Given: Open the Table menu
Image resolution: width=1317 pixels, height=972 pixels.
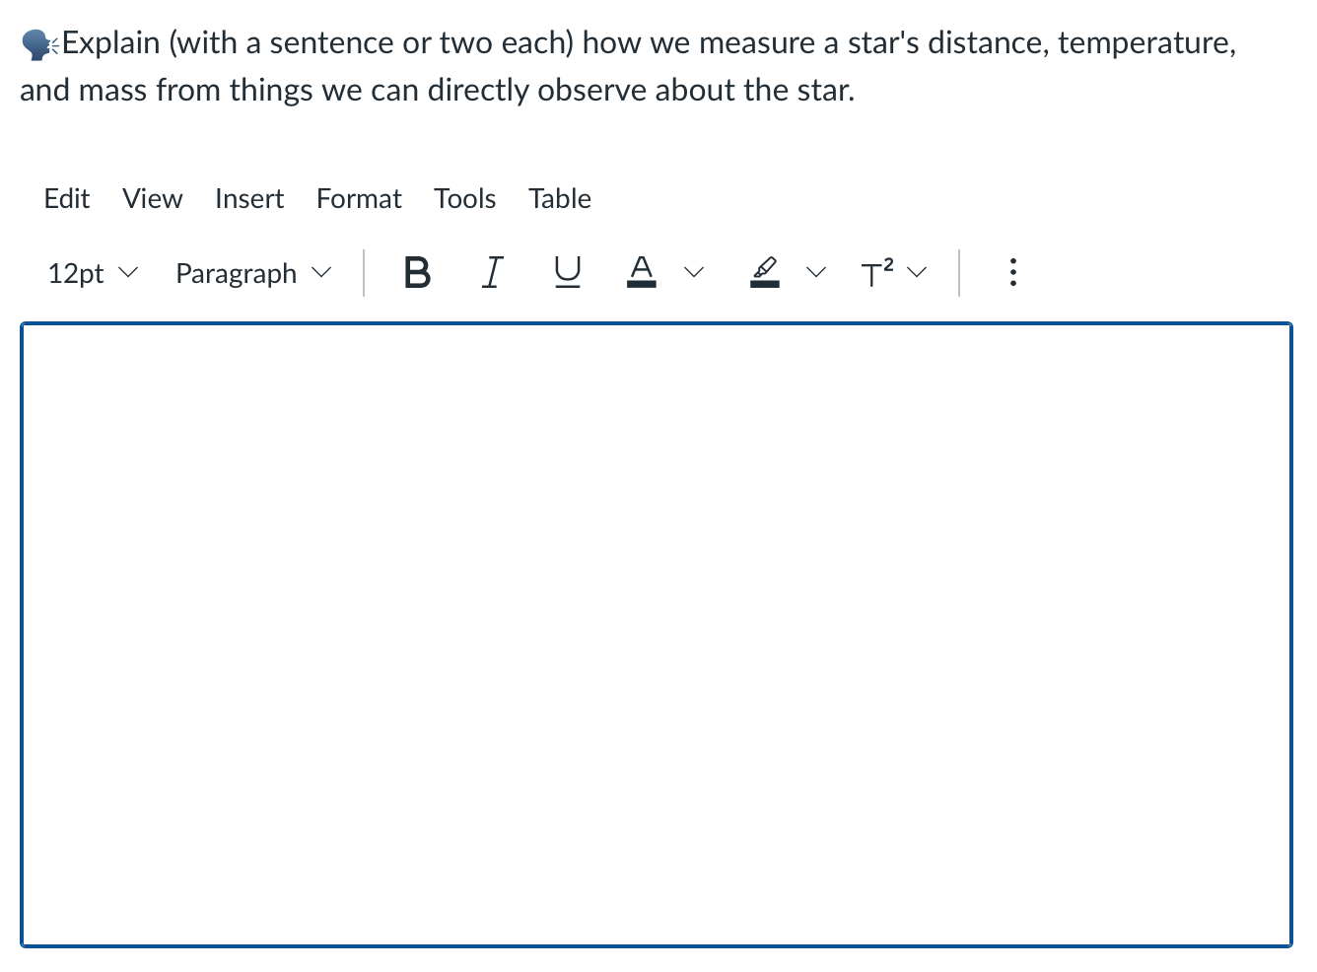Looking at the screenshot, I should (560, 198).
